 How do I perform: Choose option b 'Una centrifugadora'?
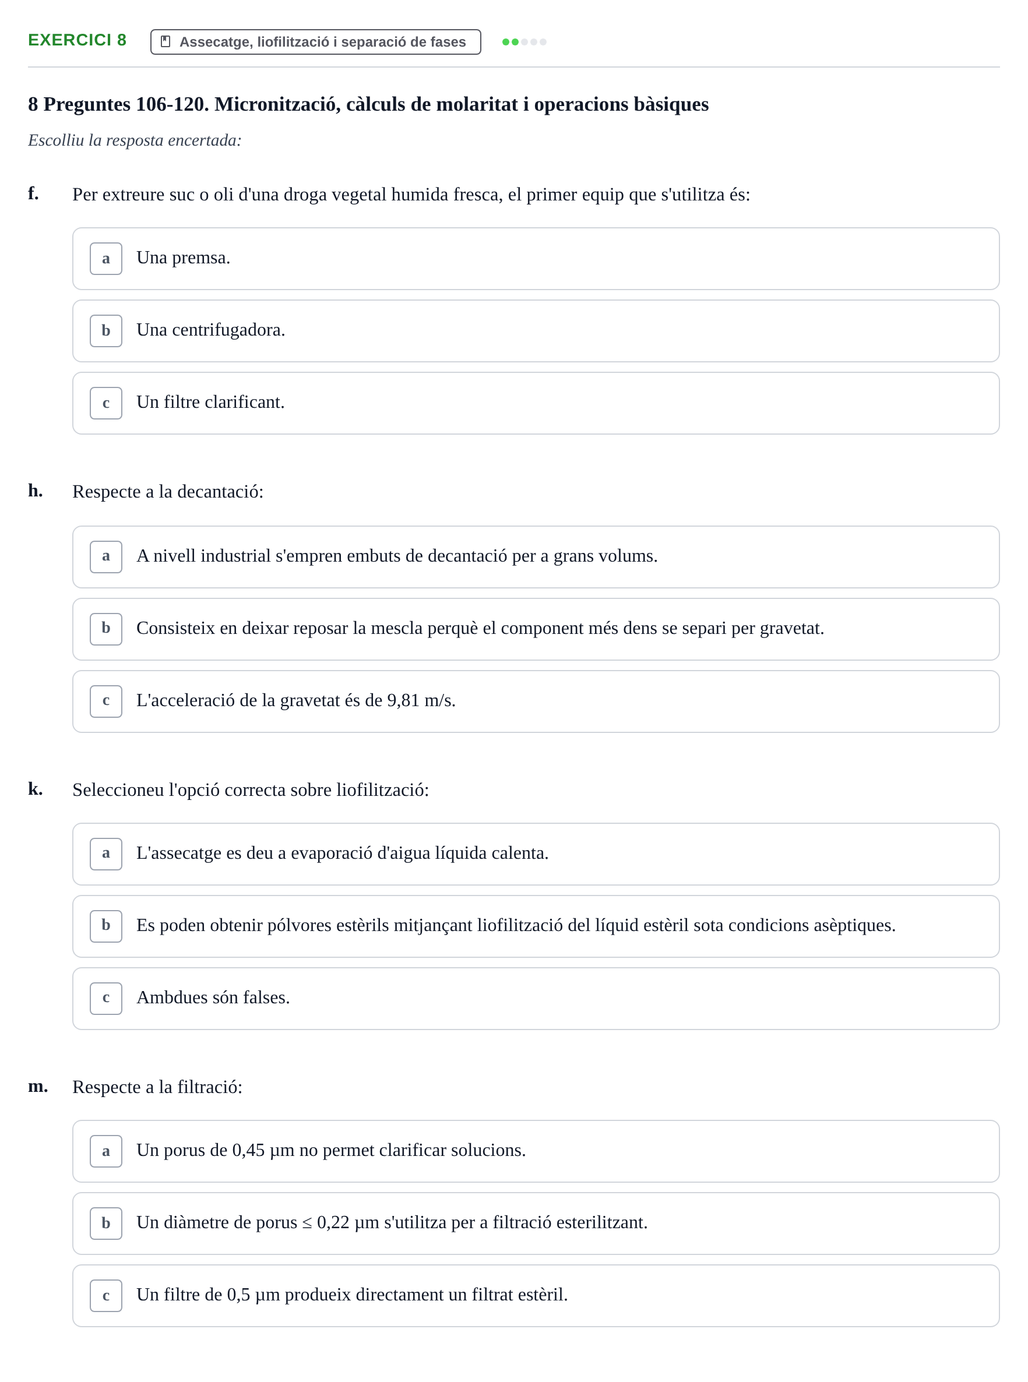536,331
